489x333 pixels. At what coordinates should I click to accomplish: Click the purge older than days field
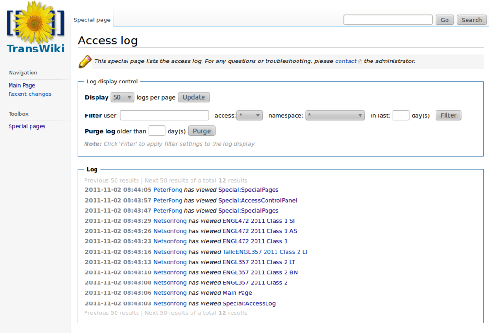157,131
